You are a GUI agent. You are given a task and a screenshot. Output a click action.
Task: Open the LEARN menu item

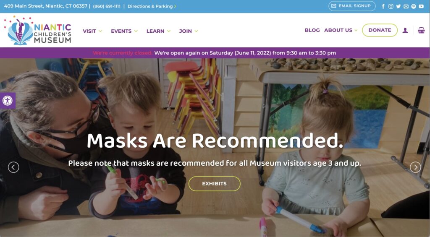click(x=158, y=31)
